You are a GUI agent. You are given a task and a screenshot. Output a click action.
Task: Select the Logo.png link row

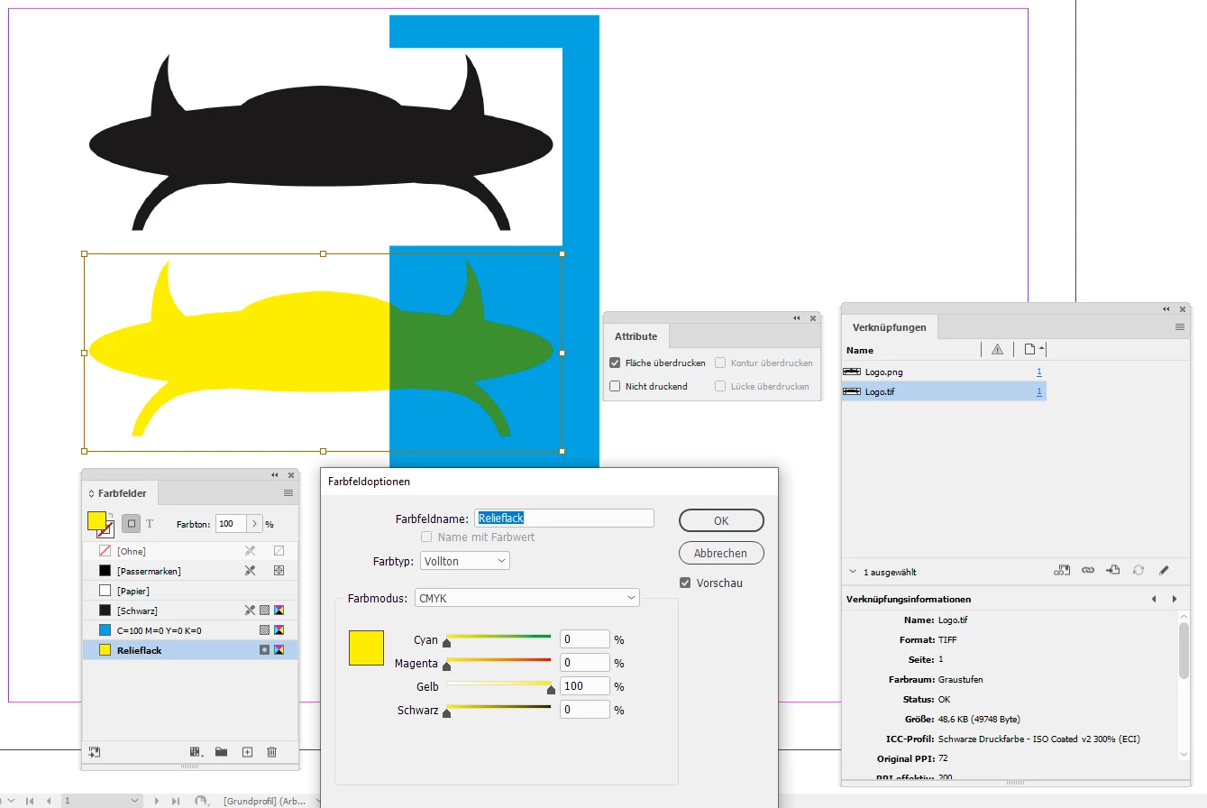click(944, 372)
